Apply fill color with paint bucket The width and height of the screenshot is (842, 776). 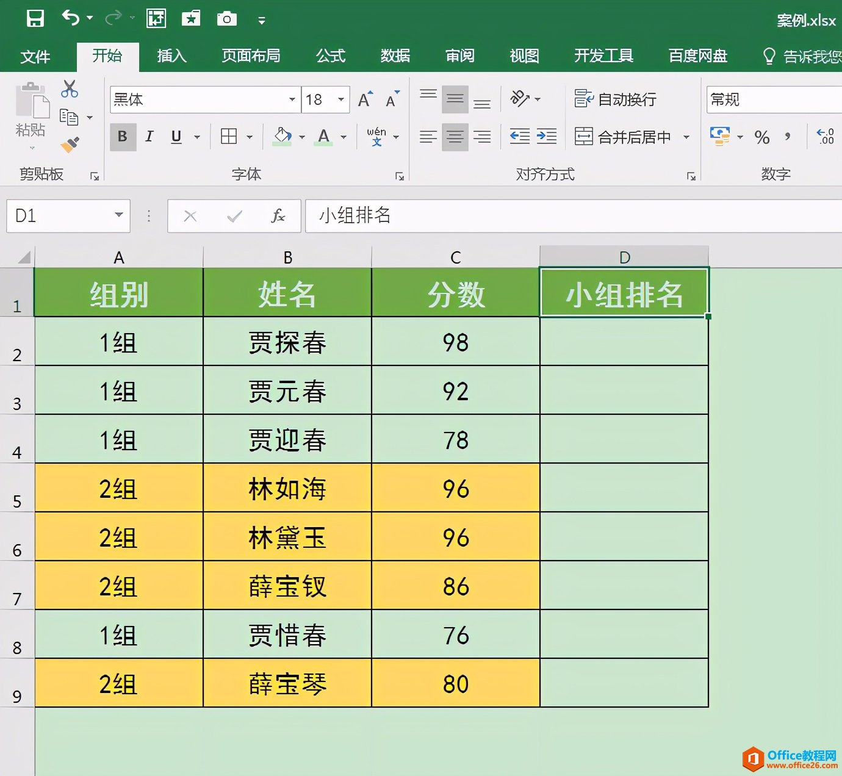282,137
